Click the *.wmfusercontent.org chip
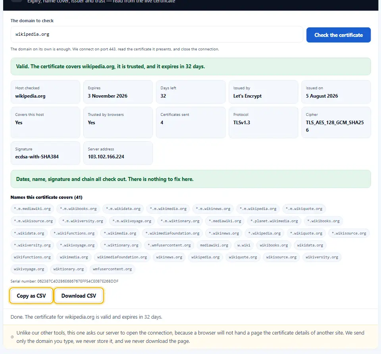The height and width of the screenshot is (354, 381). tap(169, 245)
